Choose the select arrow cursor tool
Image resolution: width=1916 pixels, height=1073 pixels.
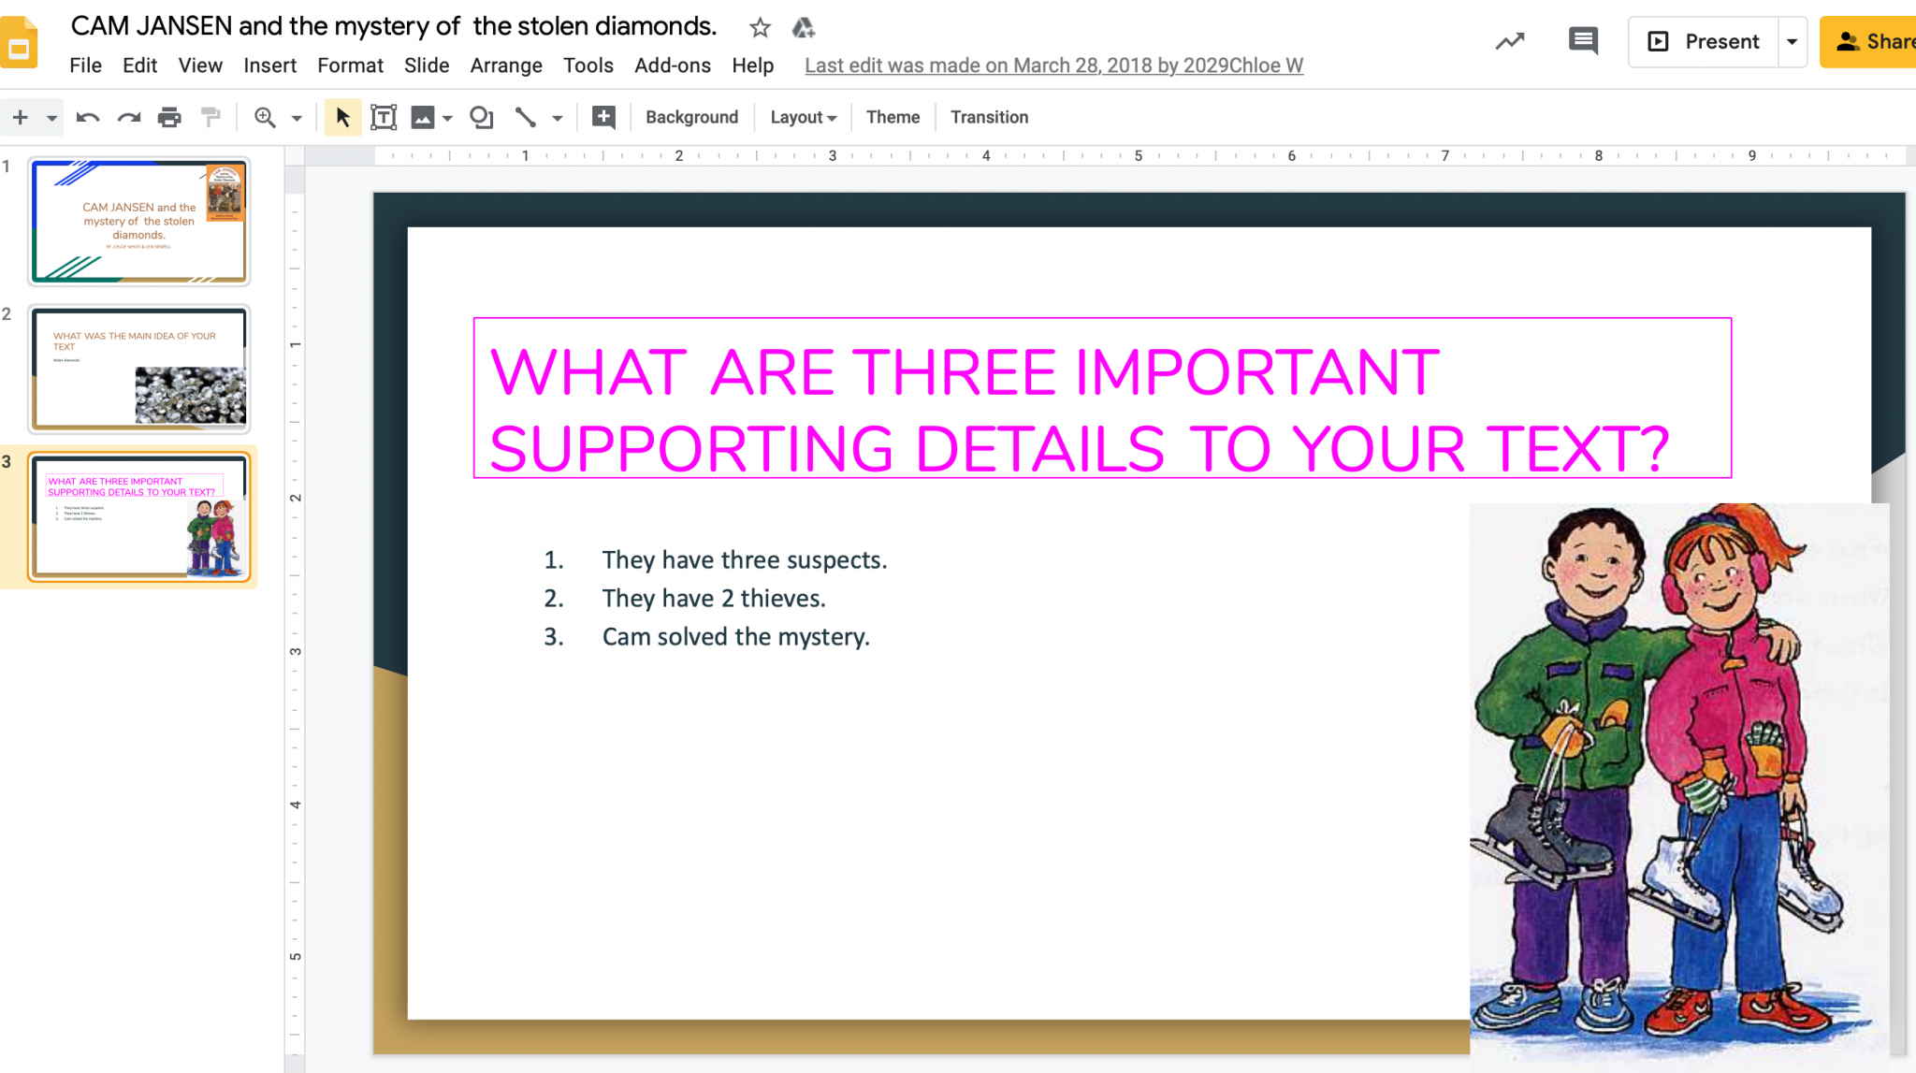click(342, 117)
